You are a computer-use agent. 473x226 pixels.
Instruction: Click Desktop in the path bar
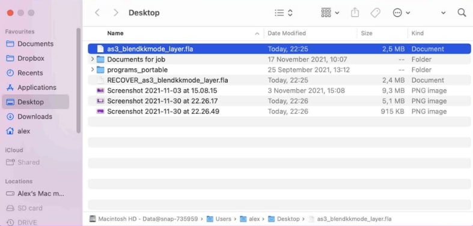coord(284,219)
